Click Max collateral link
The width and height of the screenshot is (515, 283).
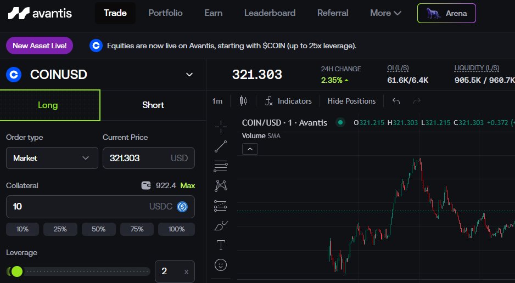click(188, 185)
